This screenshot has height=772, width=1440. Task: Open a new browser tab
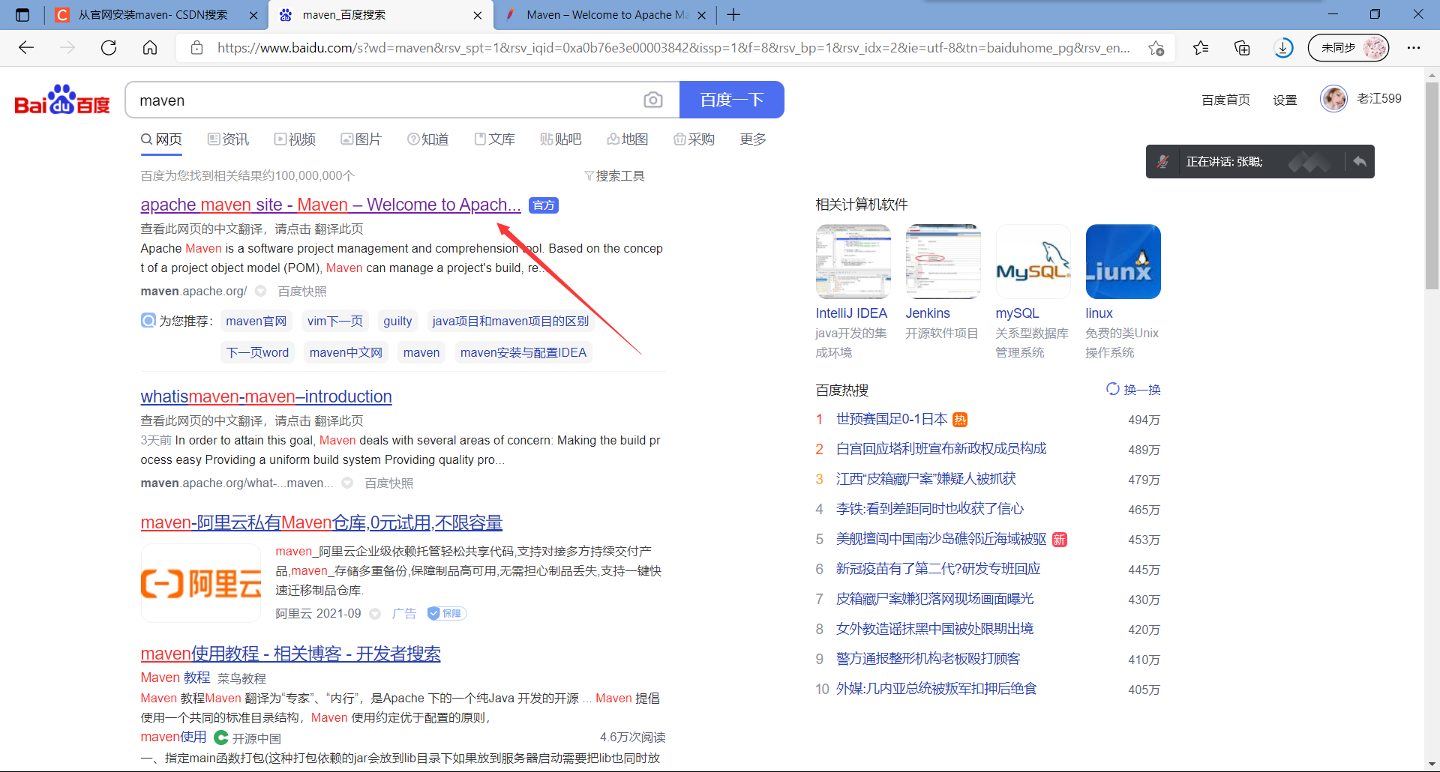click(x=733, y=15)
